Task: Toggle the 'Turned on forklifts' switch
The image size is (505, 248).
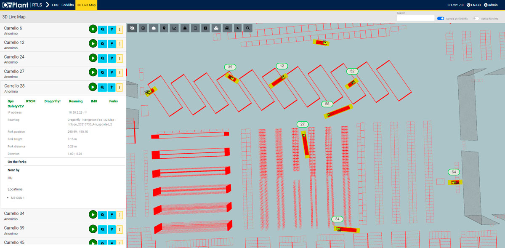Action: tap(441, 19)
